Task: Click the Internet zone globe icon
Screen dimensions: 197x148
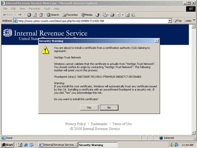Action: pyautogui.click(x=161, y=138)
